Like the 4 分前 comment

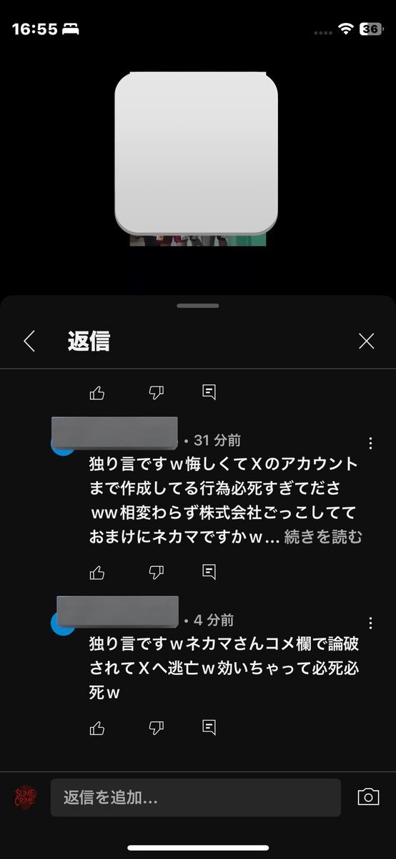97,728
